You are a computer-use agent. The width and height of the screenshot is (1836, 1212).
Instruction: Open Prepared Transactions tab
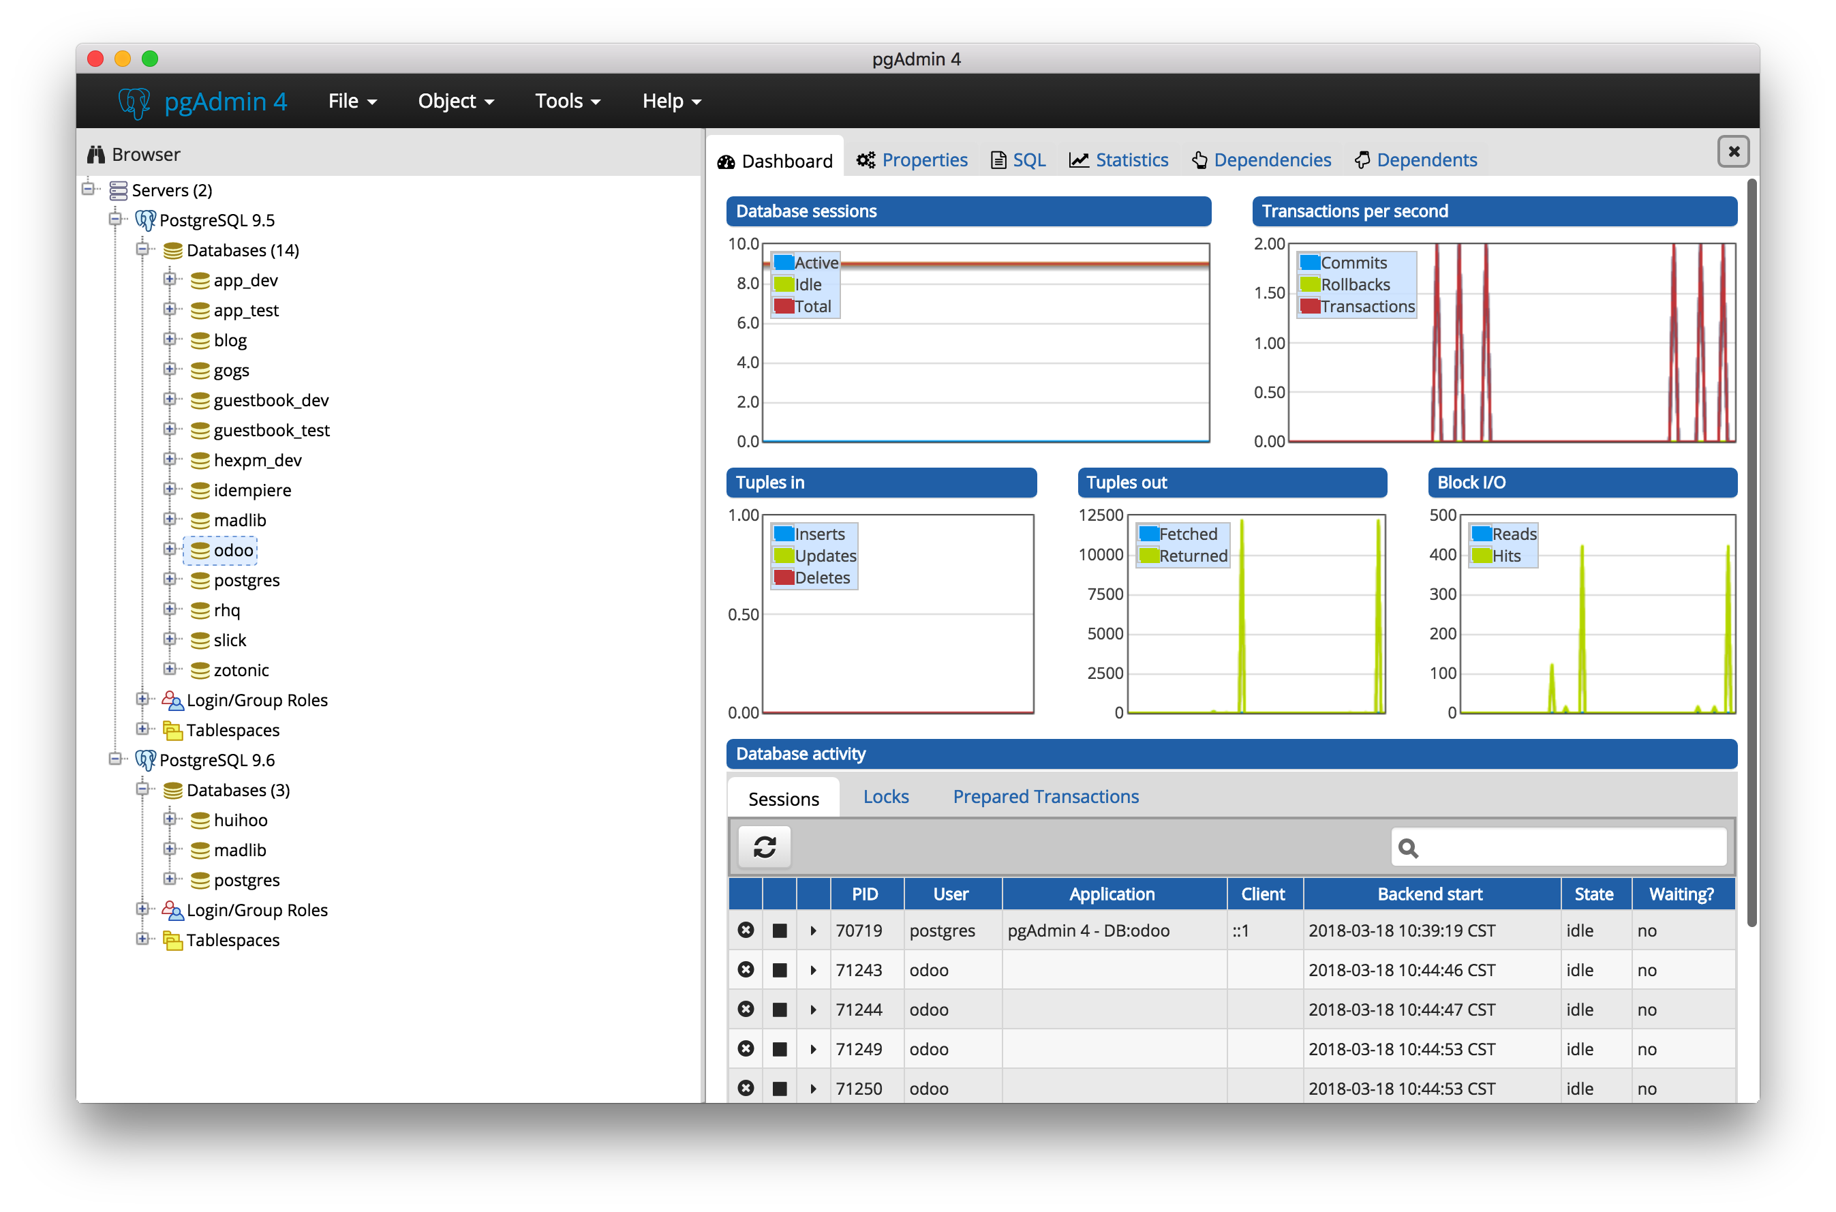1045,797
